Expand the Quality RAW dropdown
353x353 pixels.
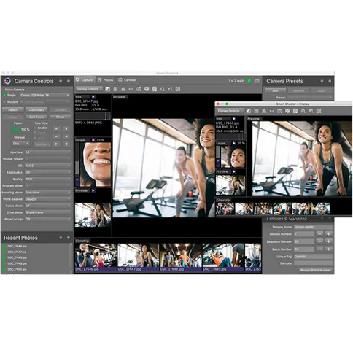[48, 179]
